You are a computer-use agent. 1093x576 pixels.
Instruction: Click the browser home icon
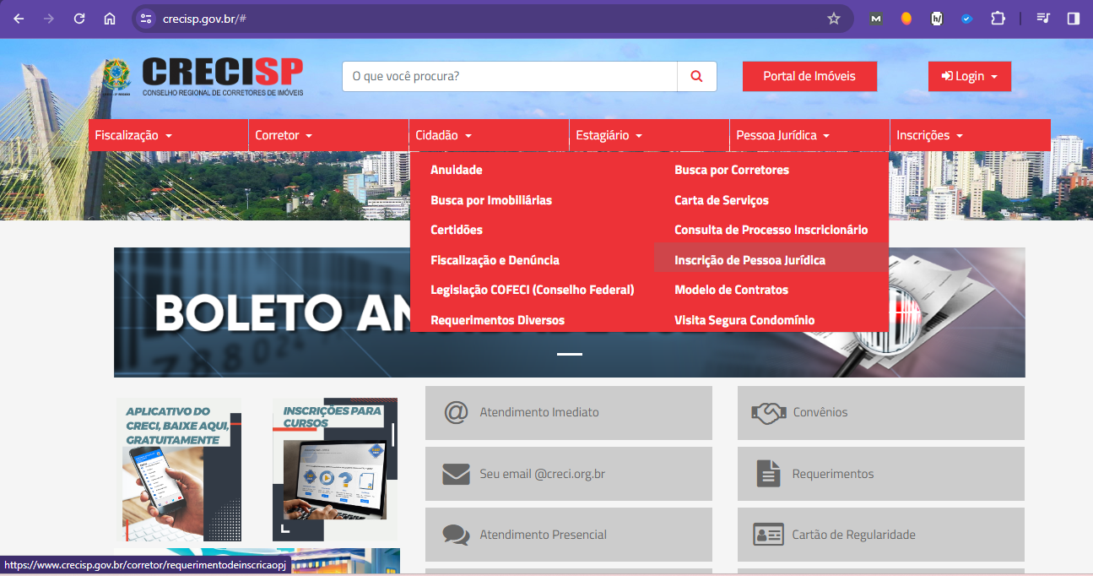click(110, 19)
